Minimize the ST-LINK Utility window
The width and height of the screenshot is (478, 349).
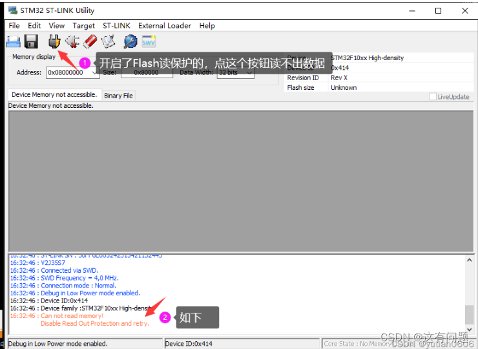point(412,11)
